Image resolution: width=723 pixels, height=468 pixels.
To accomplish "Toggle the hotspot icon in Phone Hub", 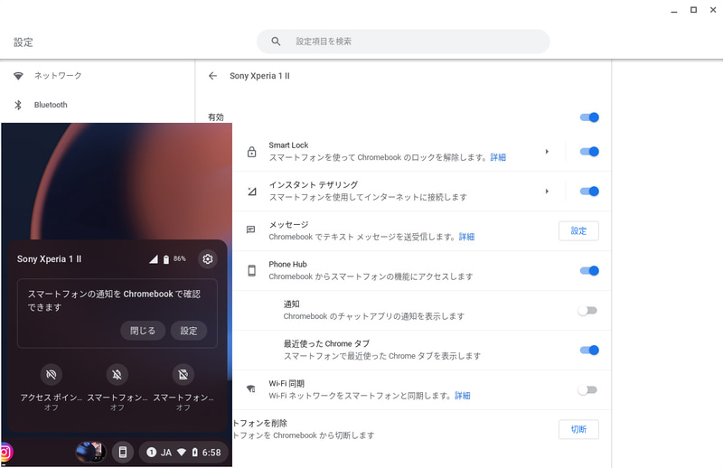I will pyautogui.click(x=52, y=374).
